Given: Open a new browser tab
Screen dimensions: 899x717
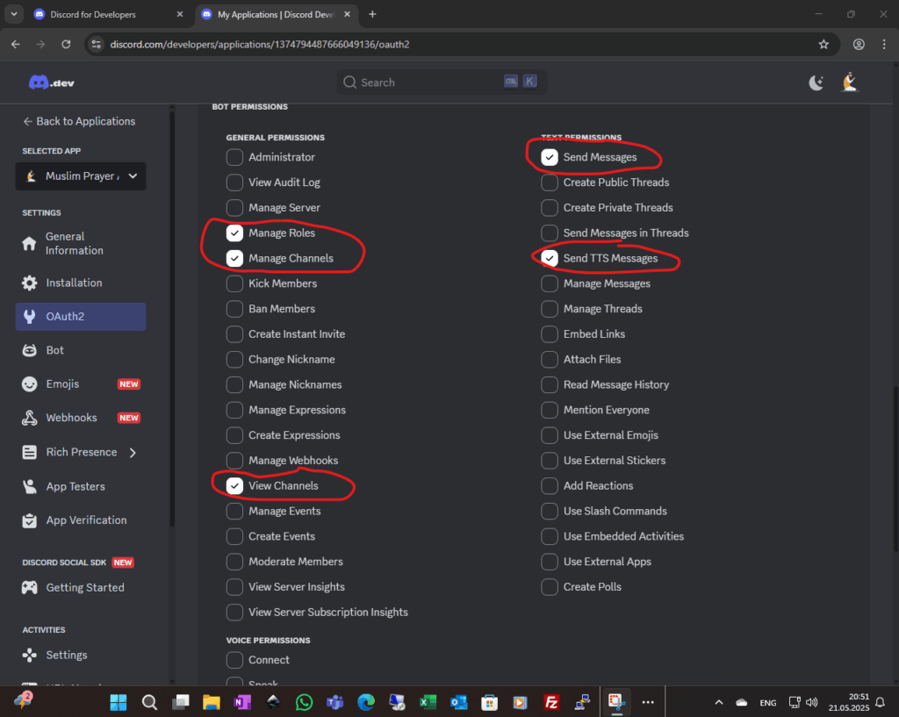Looking at the screenshot, I should click(x=372, y=14).
